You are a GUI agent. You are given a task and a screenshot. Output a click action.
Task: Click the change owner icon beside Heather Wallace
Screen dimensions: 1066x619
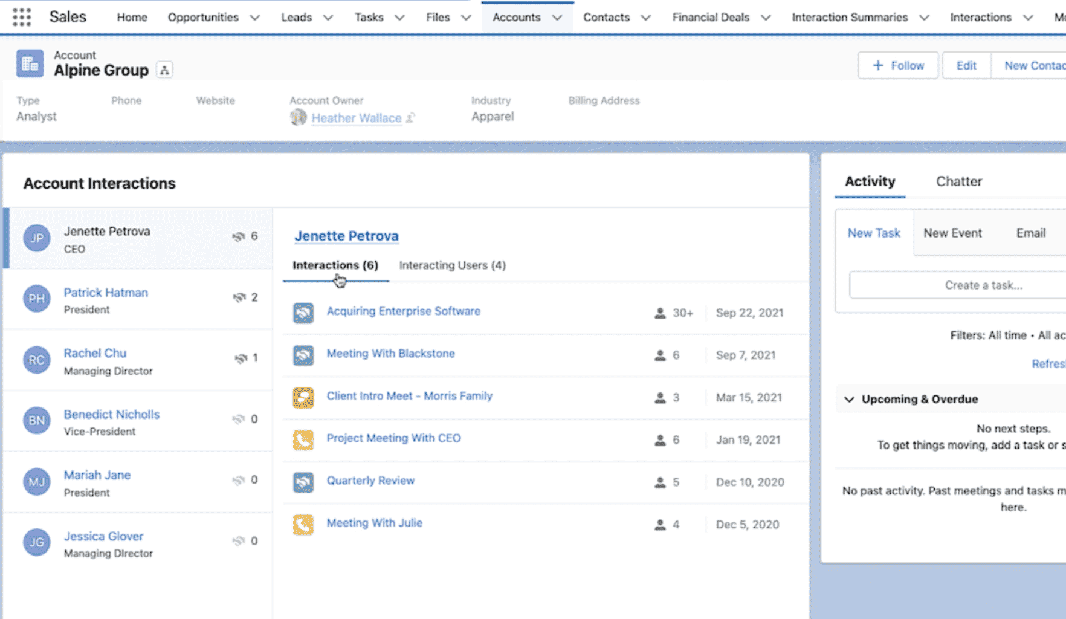[410, 118]
